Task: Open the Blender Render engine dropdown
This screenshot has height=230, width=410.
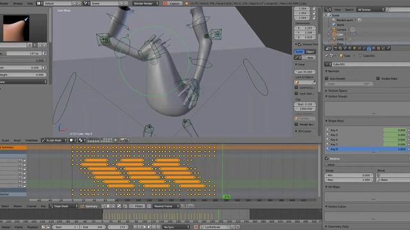Action: pyautogui.click(x=146, y=3)
